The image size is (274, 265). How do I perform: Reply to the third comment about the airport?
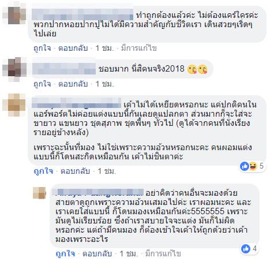(75, 171)
